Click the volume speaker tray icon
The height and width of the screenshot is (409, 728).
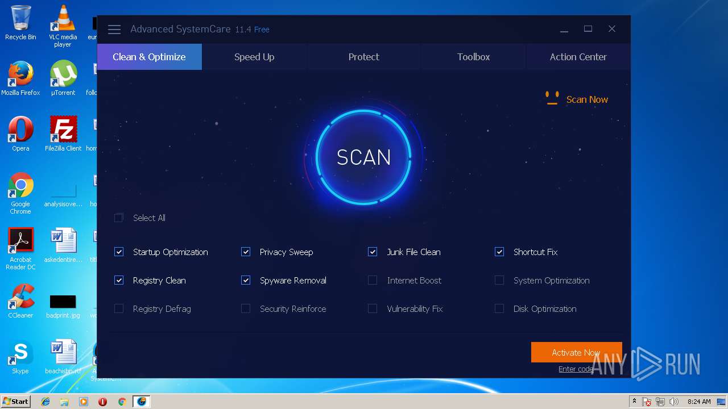click(674, 402)
